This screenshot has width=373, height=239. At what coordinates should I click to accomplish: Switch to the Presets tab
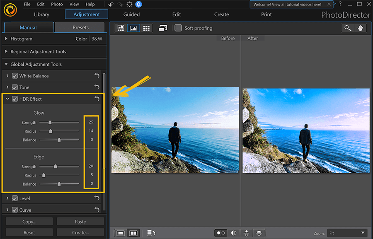pos(80,27)
